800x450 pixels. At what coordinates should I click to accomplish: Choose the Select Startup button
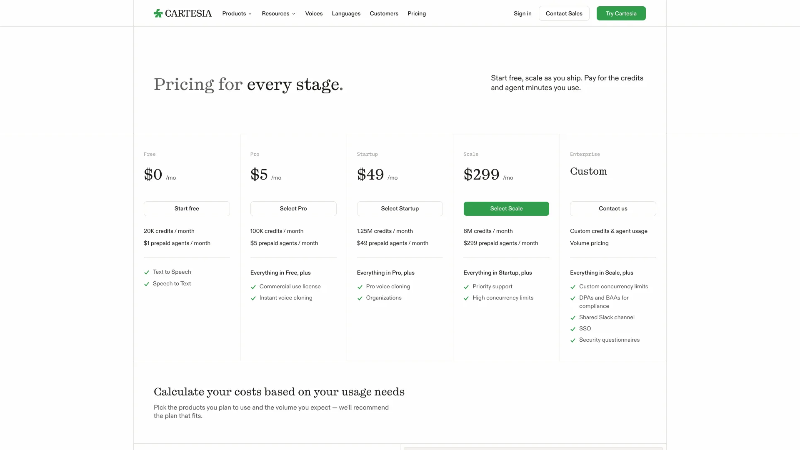click(x=400, y=208)
